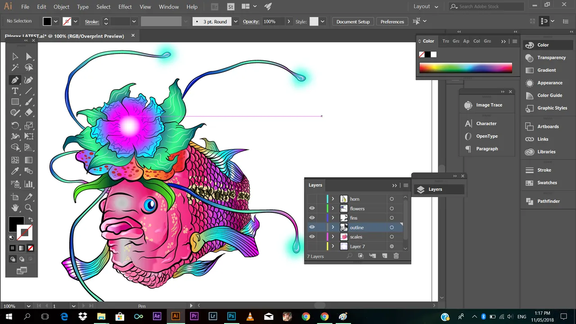The image size is (576, 324).
Task: Select the Artboard tool
Action: pos(15,197)
